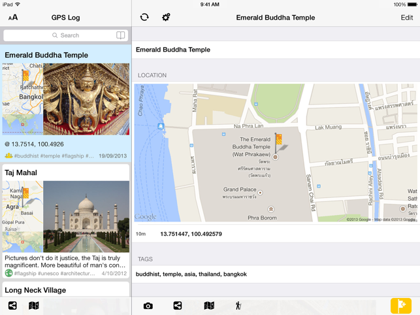The image size is (420, 315).
Task: Tap the yellow temple category icon
Action: [x=8, y=156]
